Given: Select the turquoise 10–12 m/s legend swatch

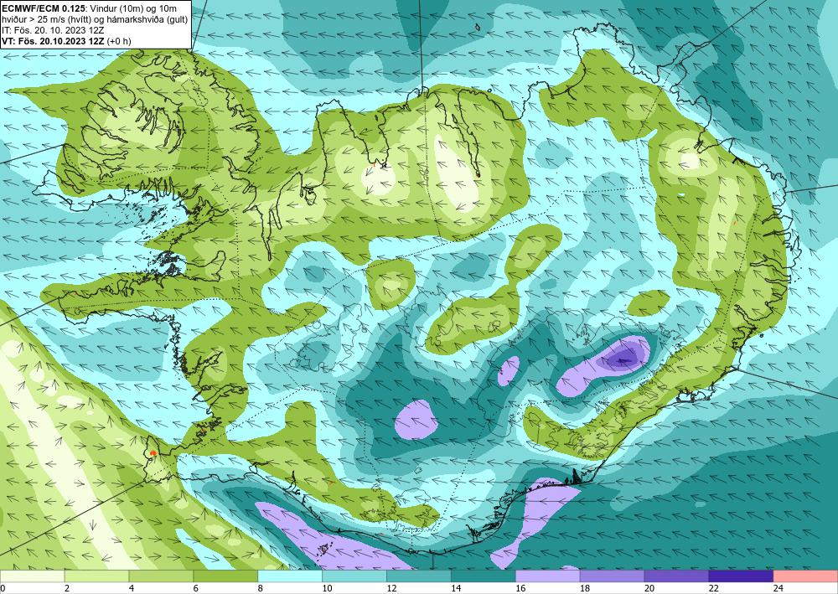Looking at the screenshot, I should (354, 576).
